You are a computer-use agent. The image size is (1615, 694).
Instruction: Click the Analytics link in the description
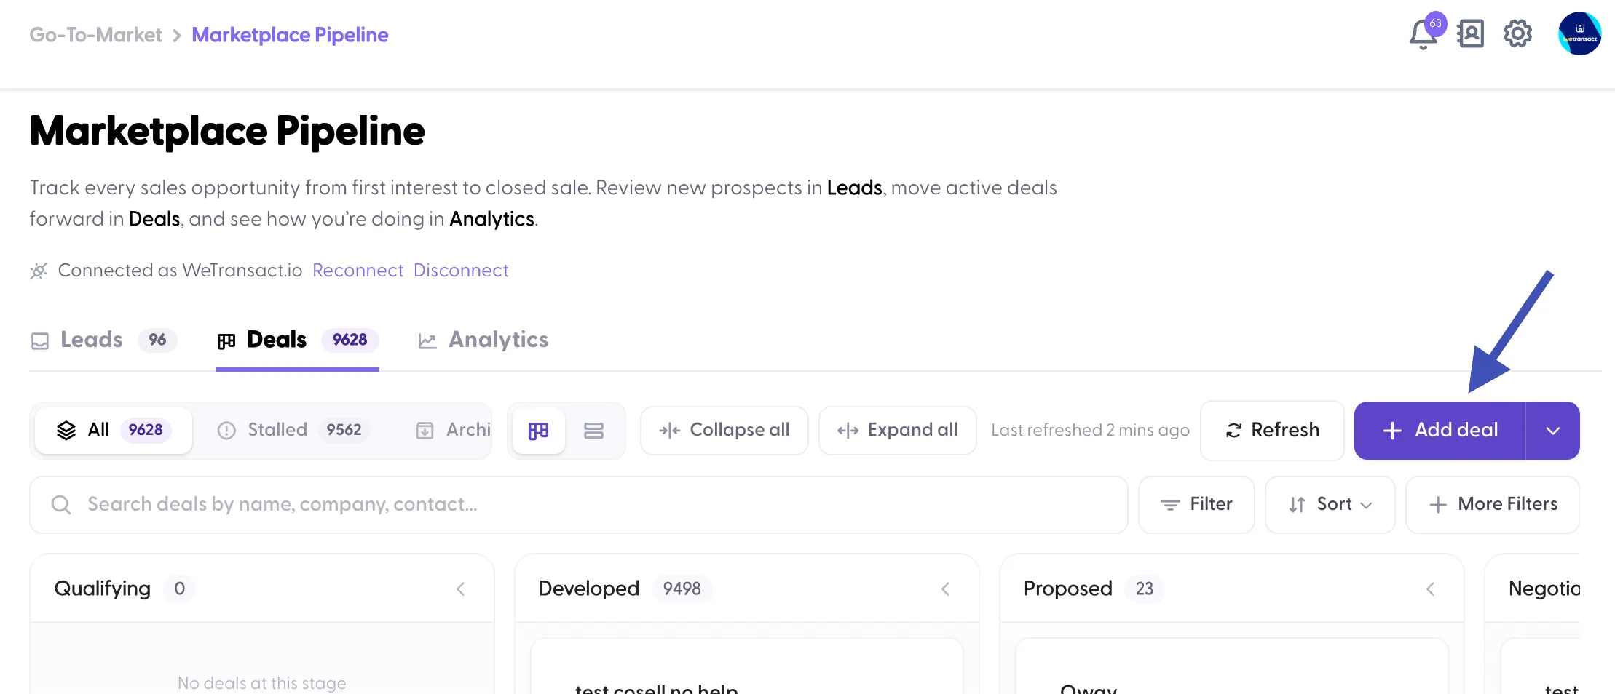[491, 219]
